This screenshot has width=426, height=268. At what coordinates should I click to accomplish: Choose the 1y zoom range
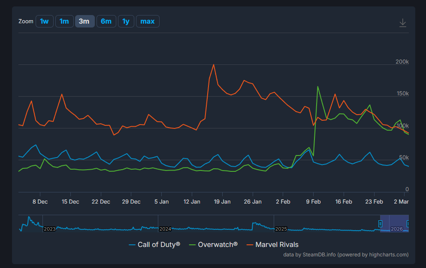point(126,21)
